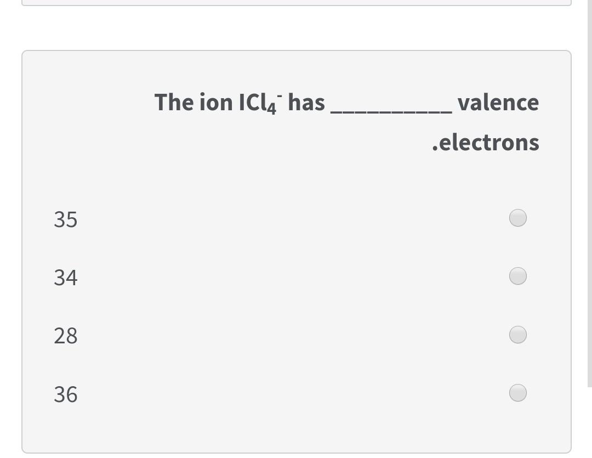Click the ICl4 formula in the question

tap(260, 103)
